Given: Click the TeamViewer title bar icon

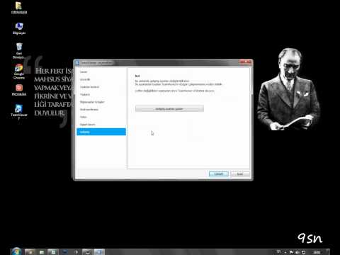Looking at the screenshot, I should pos(77,62).
